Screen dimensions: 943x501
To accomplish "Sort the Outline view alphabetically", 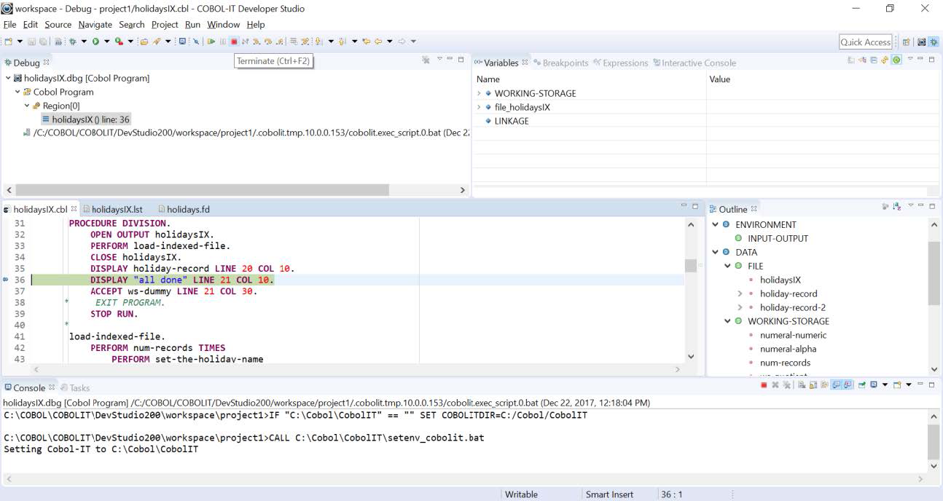I will pos(896,208).
